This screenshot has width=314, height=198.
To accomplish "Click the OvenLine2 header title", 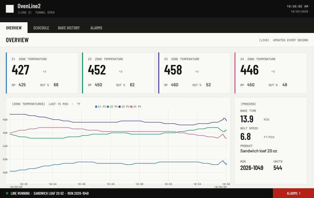I will (29, 6).
